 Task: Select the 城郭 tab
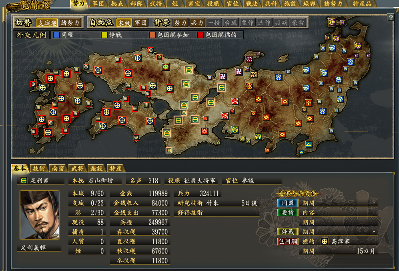[309, 4]
